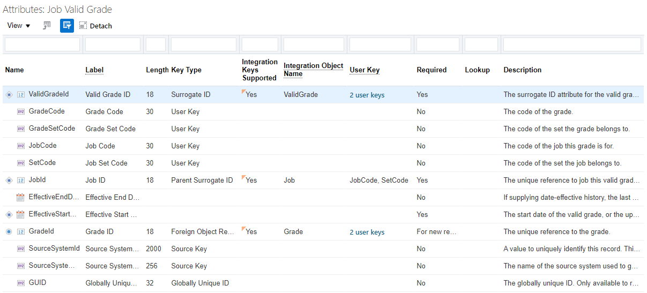This screenshot has width=647, height=293.
Task: Open the View dropdown menu
Action: click(x=19, y=25)
